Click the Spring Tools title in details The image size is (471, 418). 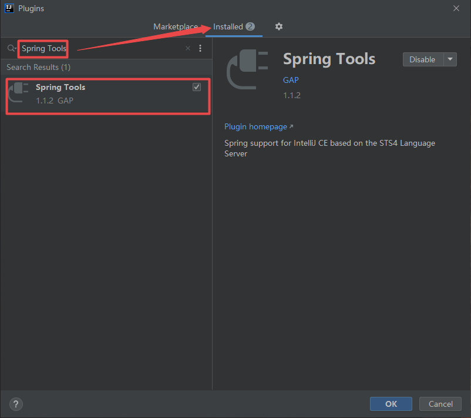tap(329, 59)
